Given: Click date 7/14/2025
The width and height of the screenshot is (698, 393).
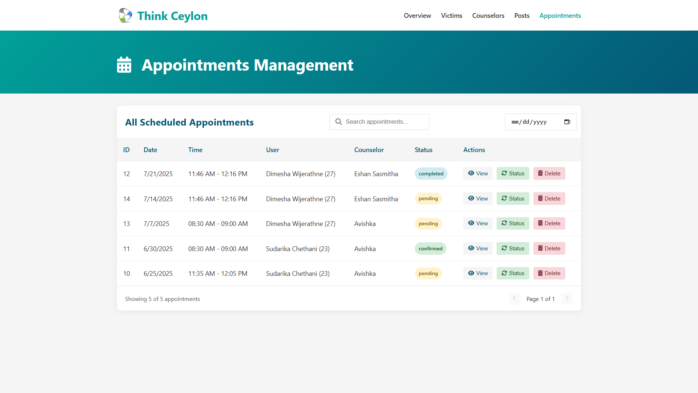Looking at the screenshot, I should [158, 199].
